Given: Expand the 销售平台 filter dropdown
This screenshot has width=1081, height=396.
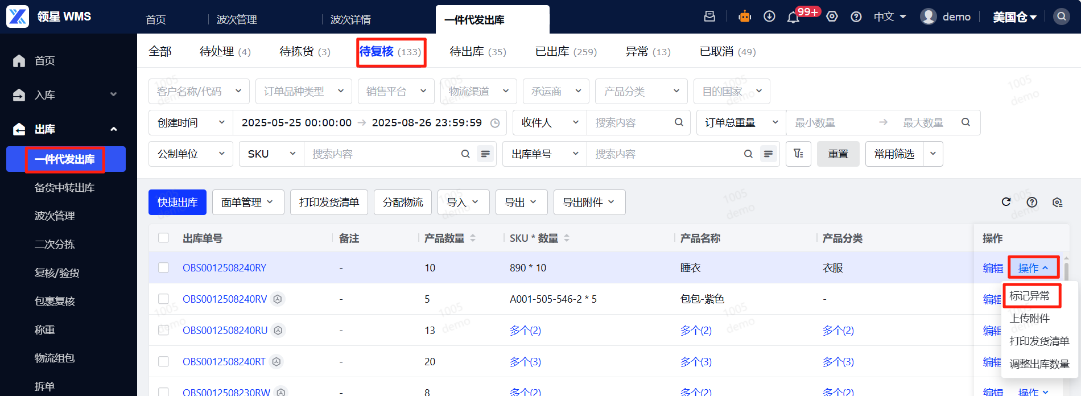Looking at the screenshot, I should click(x=396, y=92).
